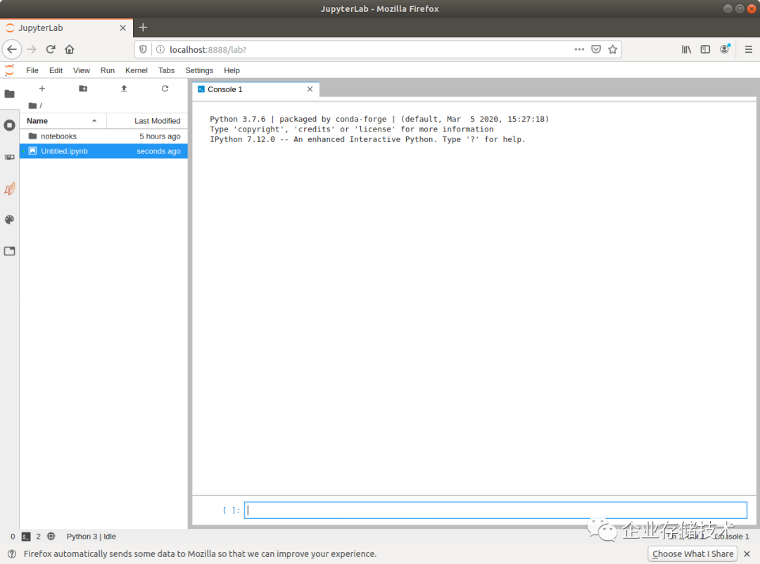This screenshot has width=760, height=564.
Task: Create a new folder in file browser
Action: (x=83, y=88)
